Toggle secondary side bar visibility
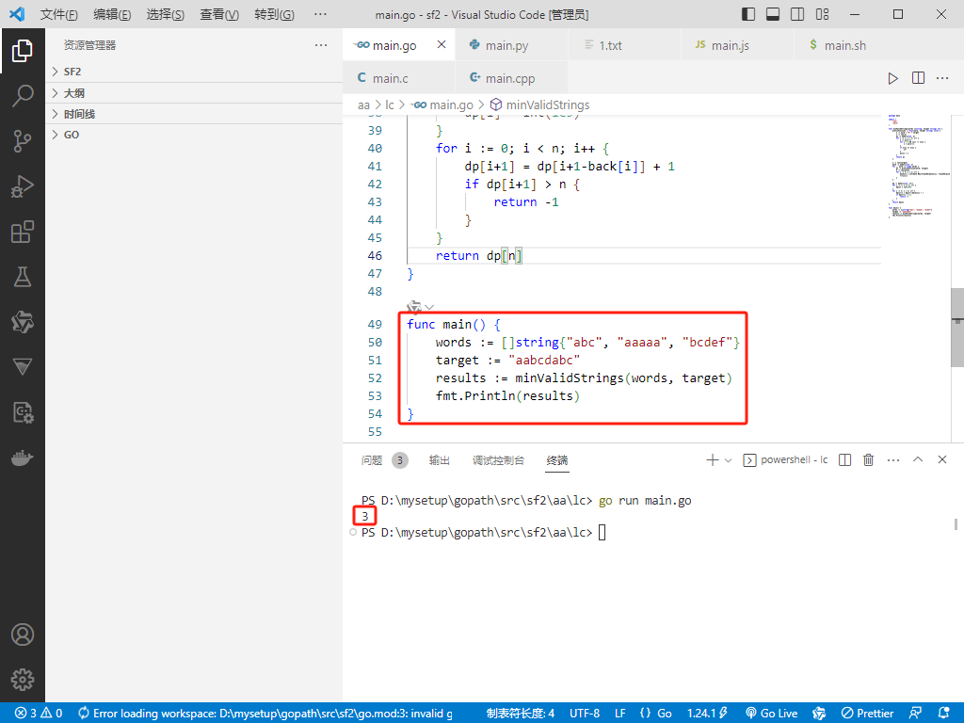 [x=797, y=14]
